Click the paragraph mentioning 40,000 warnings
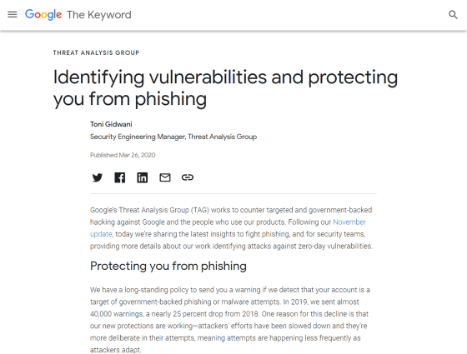Image resolution: width=467 pixels, height=354 pixels. click(230, 320)
